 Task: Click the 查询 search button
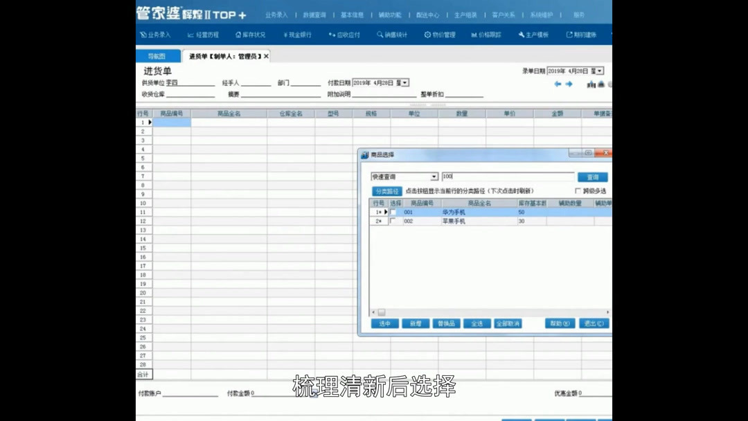(593, 176)
